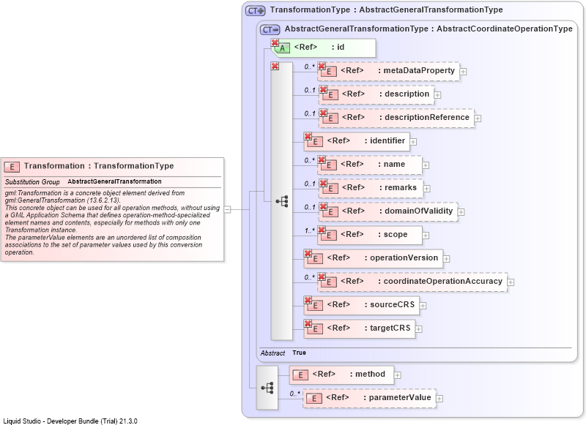Click the E icon of name element
Image resolution: width=586 pixels, height=425 pixels.
pyautogui.click(x=329, y=165)
